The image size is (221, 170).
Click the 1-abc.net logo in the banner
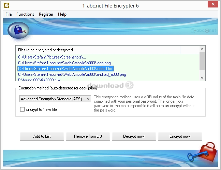203,30
